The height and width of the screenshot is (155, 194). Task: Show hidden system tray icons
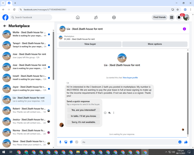point(166,152)
